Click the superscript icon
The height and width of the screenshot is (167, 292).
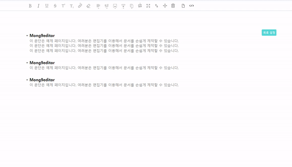coord(63,6)
